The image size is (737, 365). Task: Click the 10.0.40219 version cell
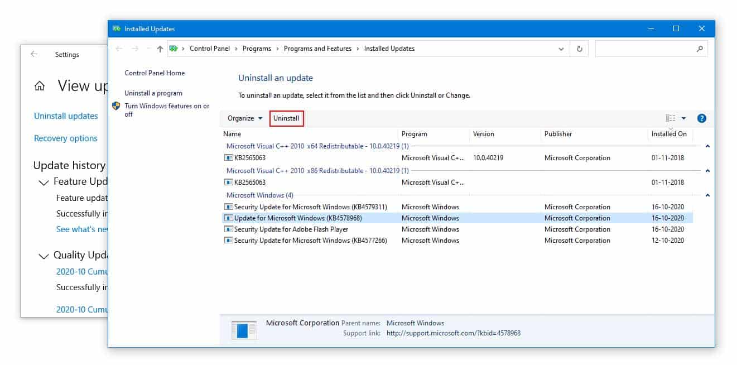488,158
